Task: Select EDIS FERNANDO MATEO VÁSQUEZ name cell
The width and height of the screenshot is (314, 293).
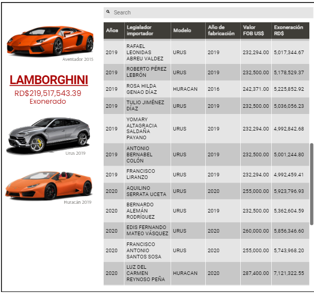Action: (147, 231)
